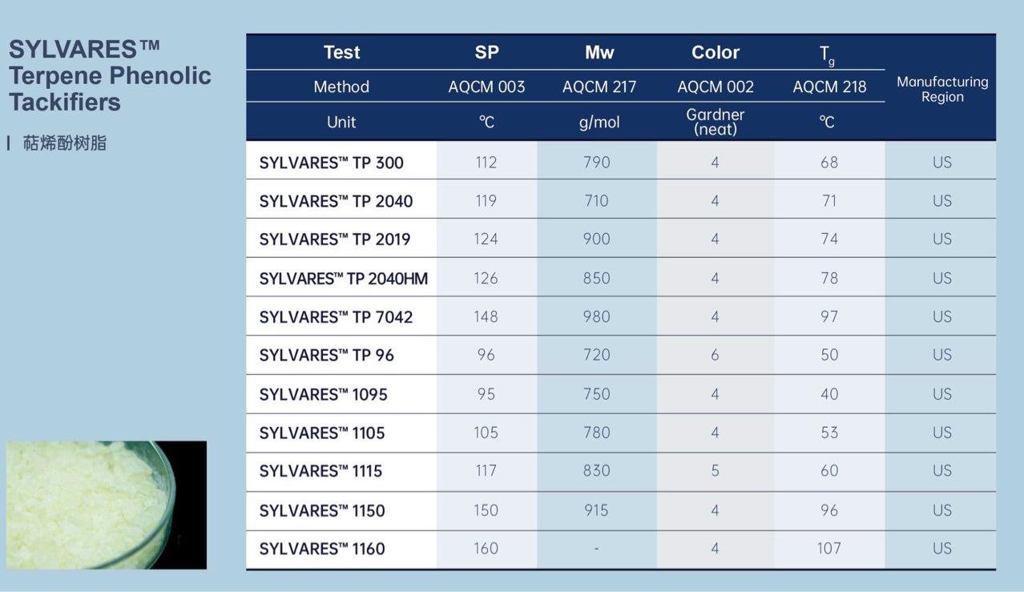The image size is (1024, 592).
Task: Click the AQCM 217 method cell
Action: pos(599,87)
